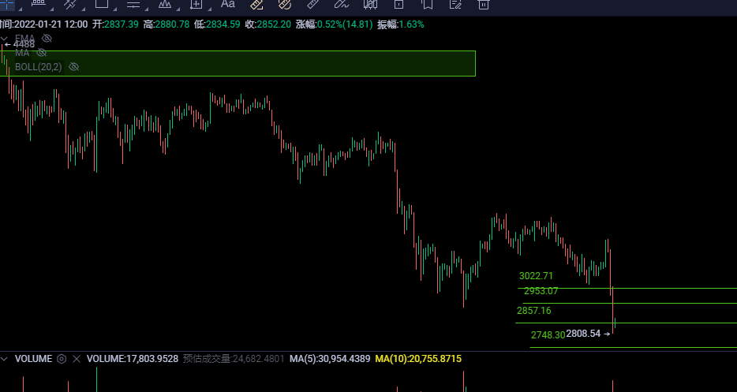Collapse the VOLUME panel chevron
737x392 pixels.
(x=4, y=359)
